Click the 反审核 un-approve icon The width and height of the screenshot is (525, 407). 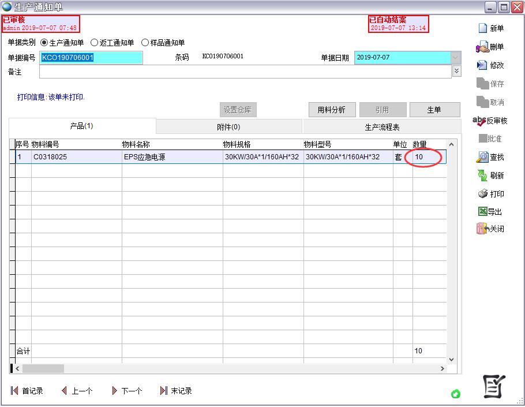480,121
